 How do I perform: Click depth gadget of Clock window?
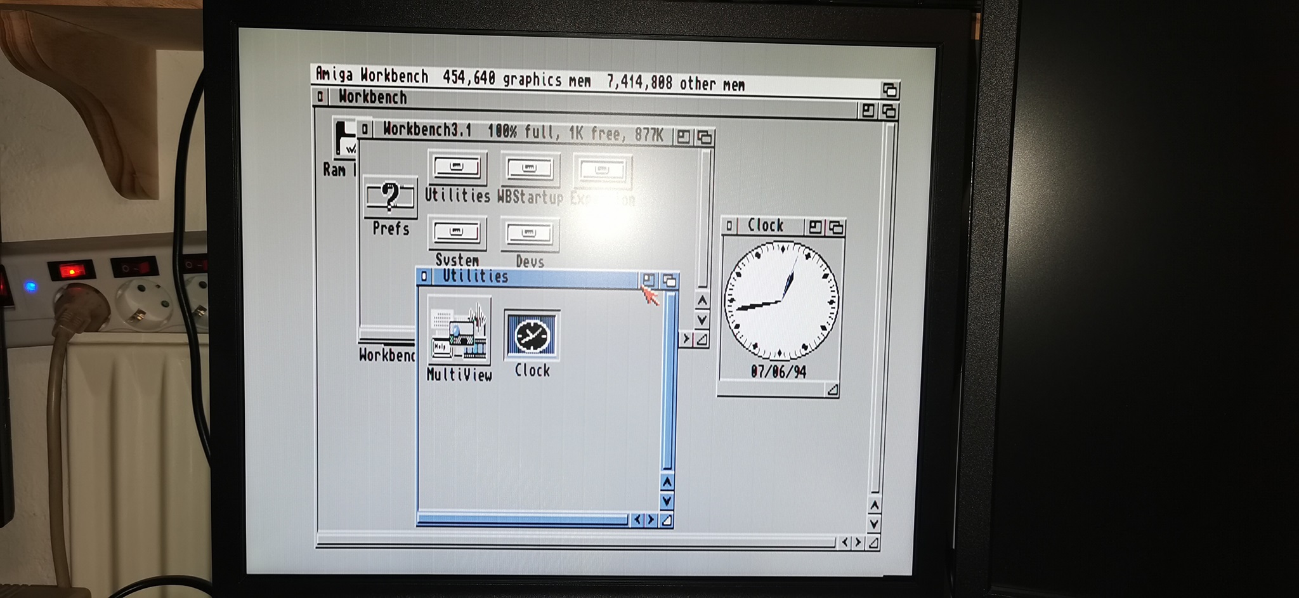coord(836,228)
